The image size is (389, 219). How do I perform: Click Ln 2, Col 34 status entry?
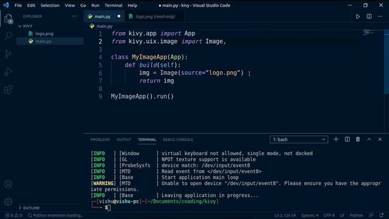point(285,215)
